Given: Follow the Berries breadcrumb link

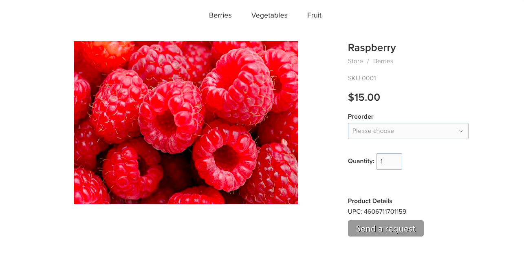Looking at the screenshot, I should point(383,61).
